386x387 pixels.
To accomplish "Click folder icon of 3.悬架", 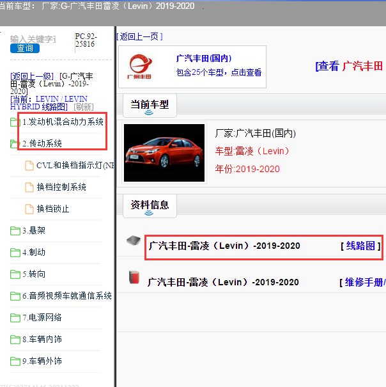I will (15, 231).
